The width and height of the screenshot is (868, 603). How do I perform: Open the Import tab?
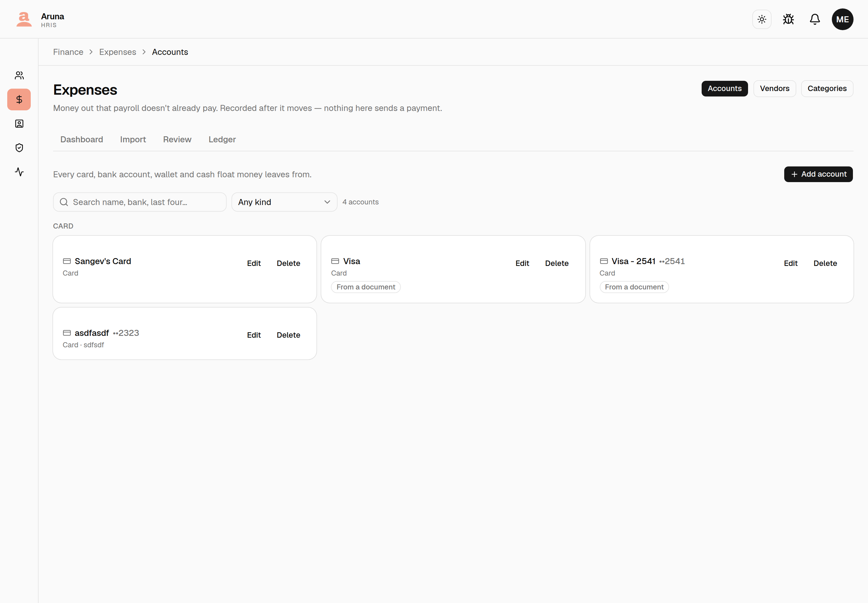coord(133,139)
